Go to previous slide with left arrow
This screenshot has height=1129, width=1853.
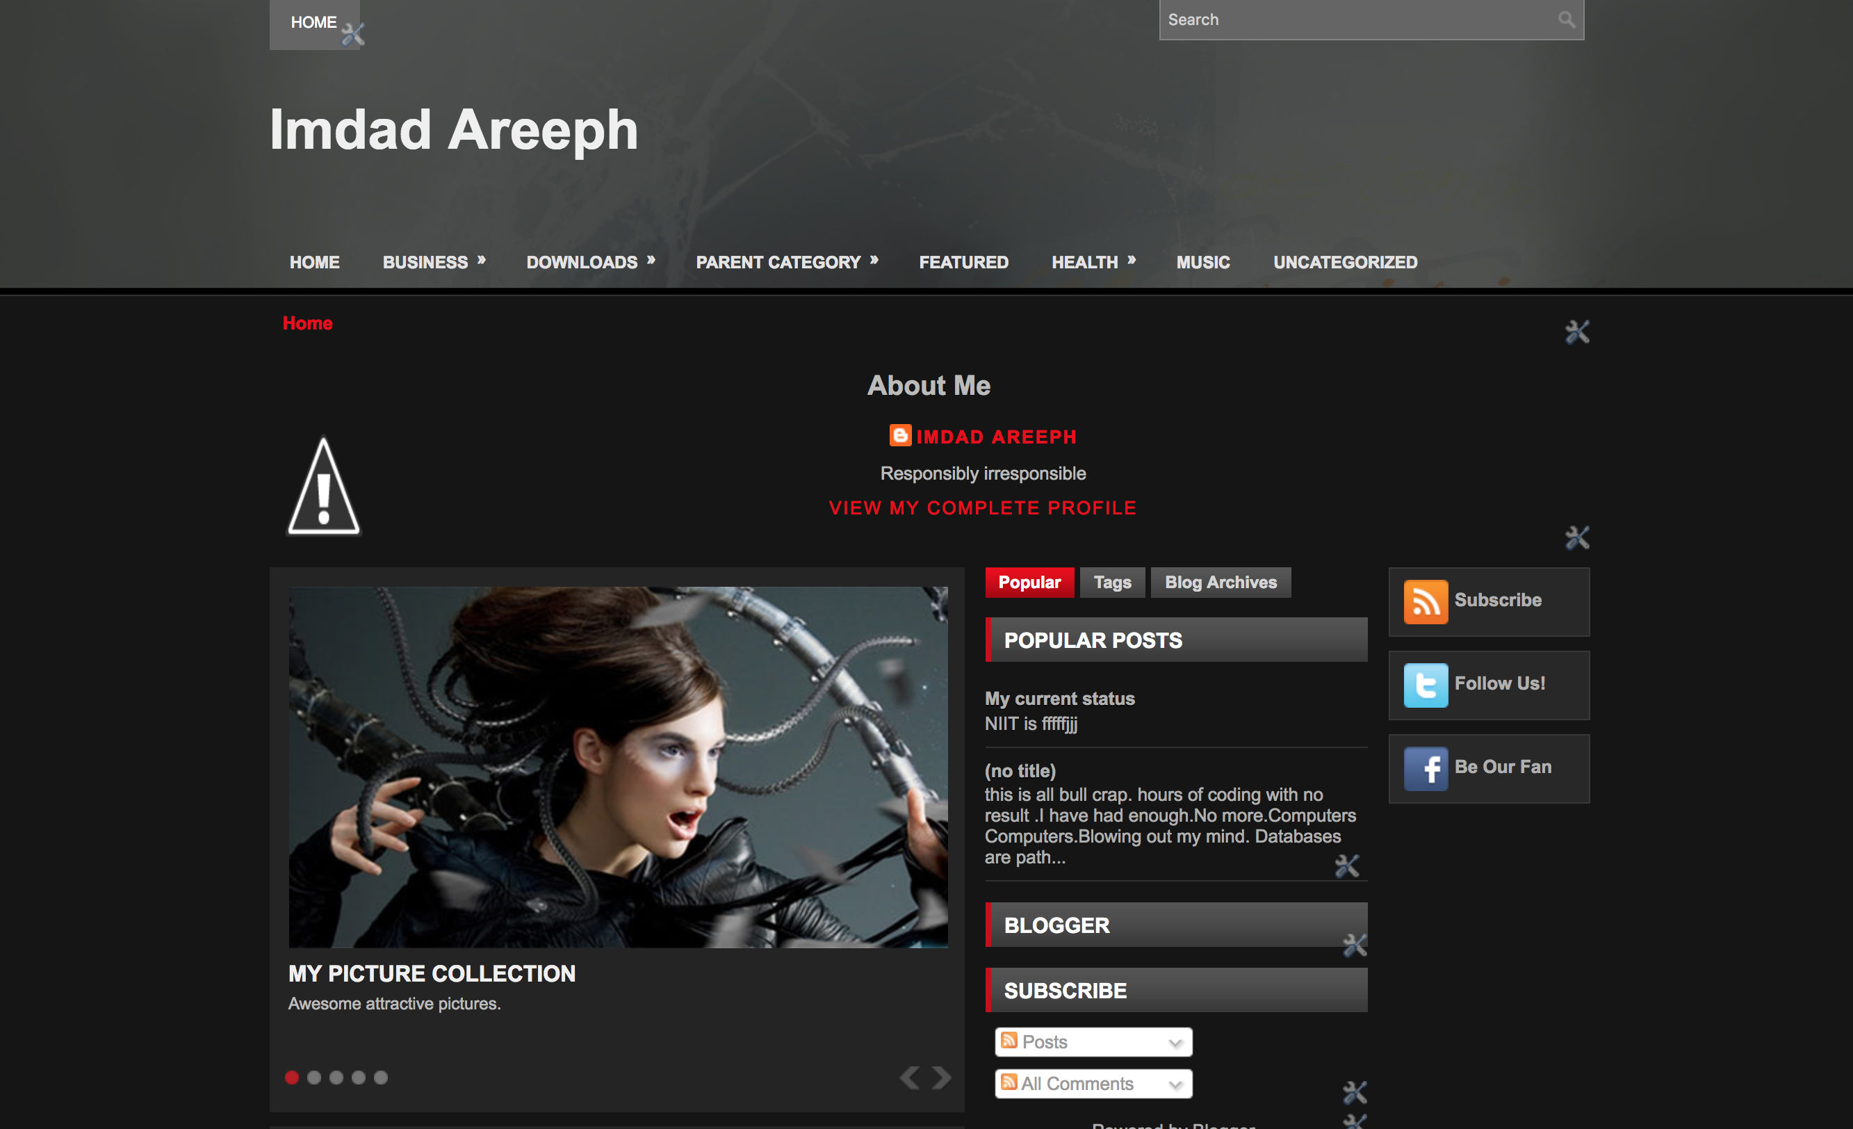coord(909,1077)
